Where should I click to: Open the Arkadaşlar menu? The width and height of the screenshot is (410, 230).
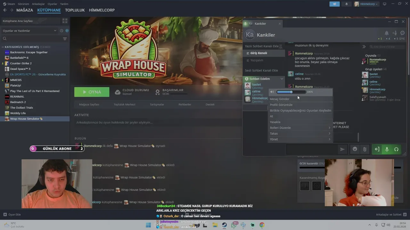38,4
